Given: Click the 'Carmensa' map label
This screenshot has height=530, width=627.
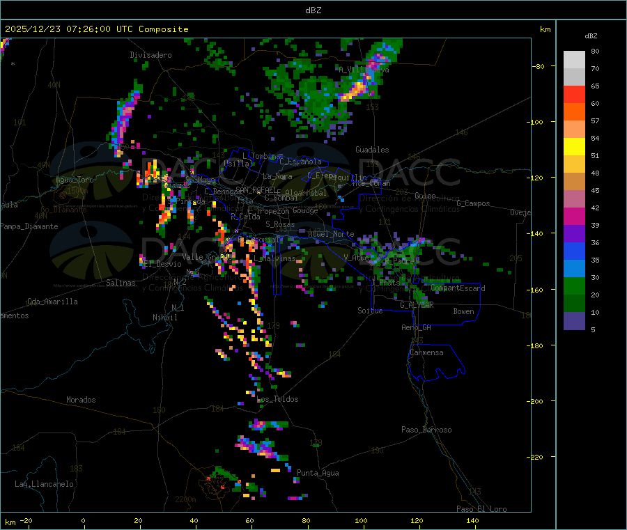Looking at the screenshot, I should pos(426,352).
